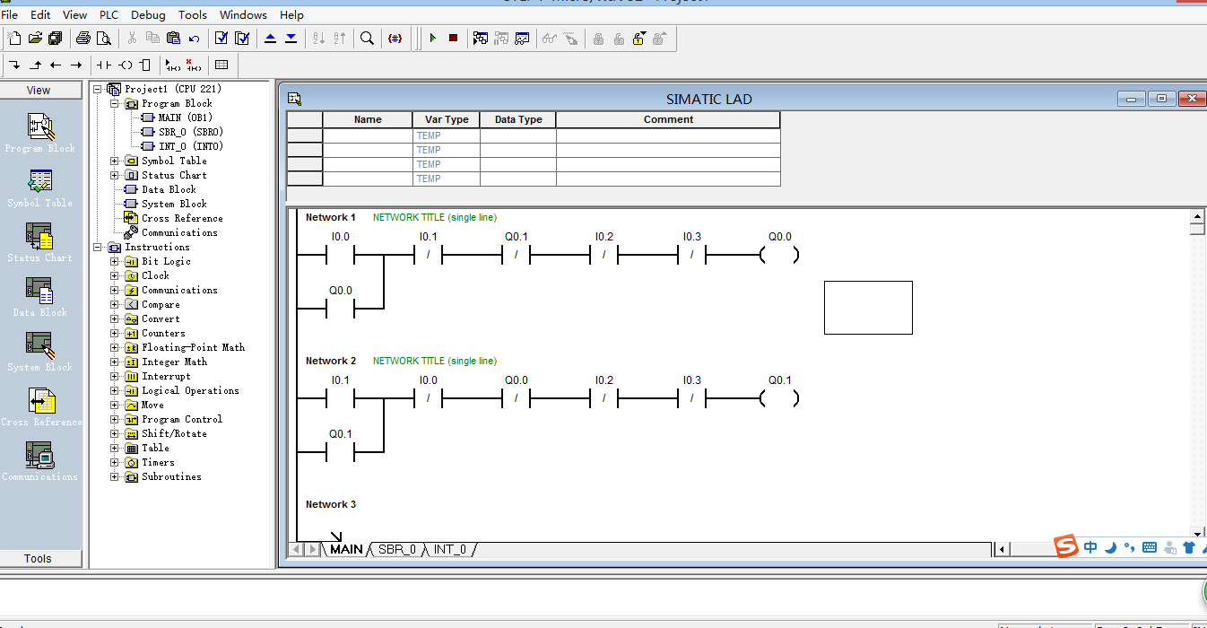Open Program Block in View bar
Viewport: 1207px width, 628px height.
coord(40,133)
